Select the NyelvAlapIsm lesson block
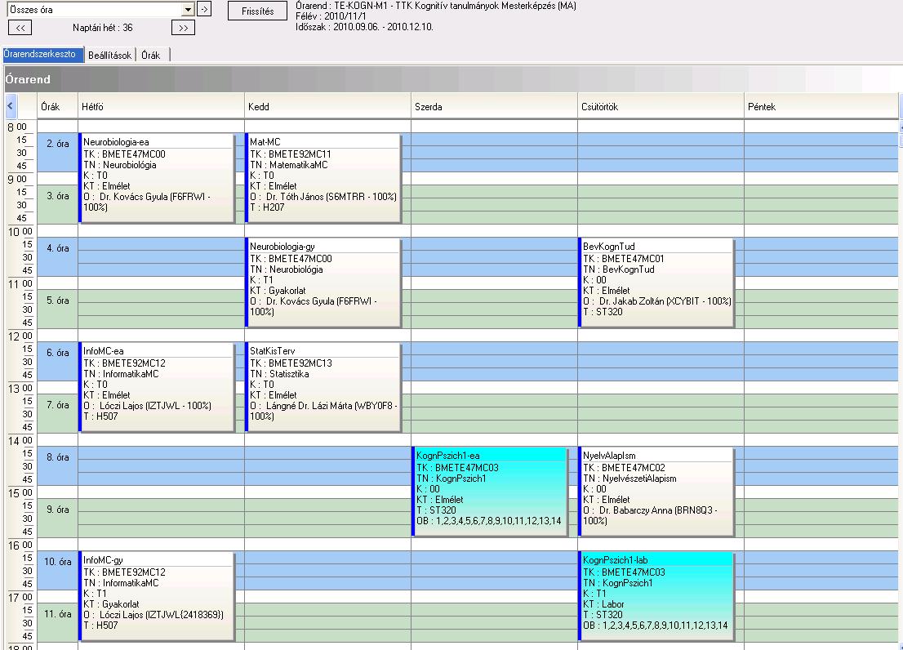The height and width of the screenshot is (650, 903). [656, 492]
